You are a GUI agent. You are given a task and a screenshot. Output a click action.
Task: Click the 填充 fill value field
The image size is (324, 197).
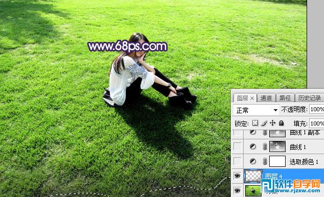[316, 124]
